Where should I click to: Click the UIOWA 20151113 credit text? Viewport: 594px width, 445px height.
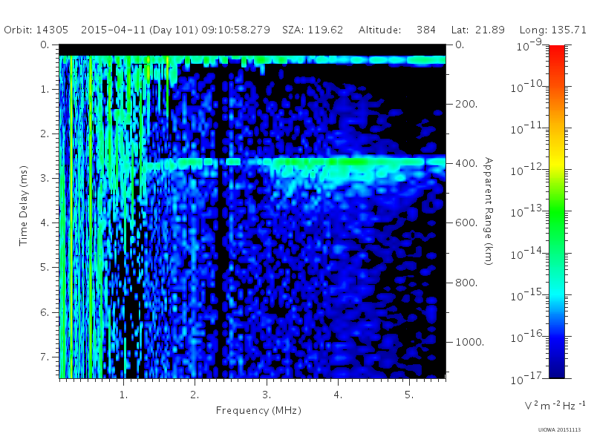coord(559,430)
